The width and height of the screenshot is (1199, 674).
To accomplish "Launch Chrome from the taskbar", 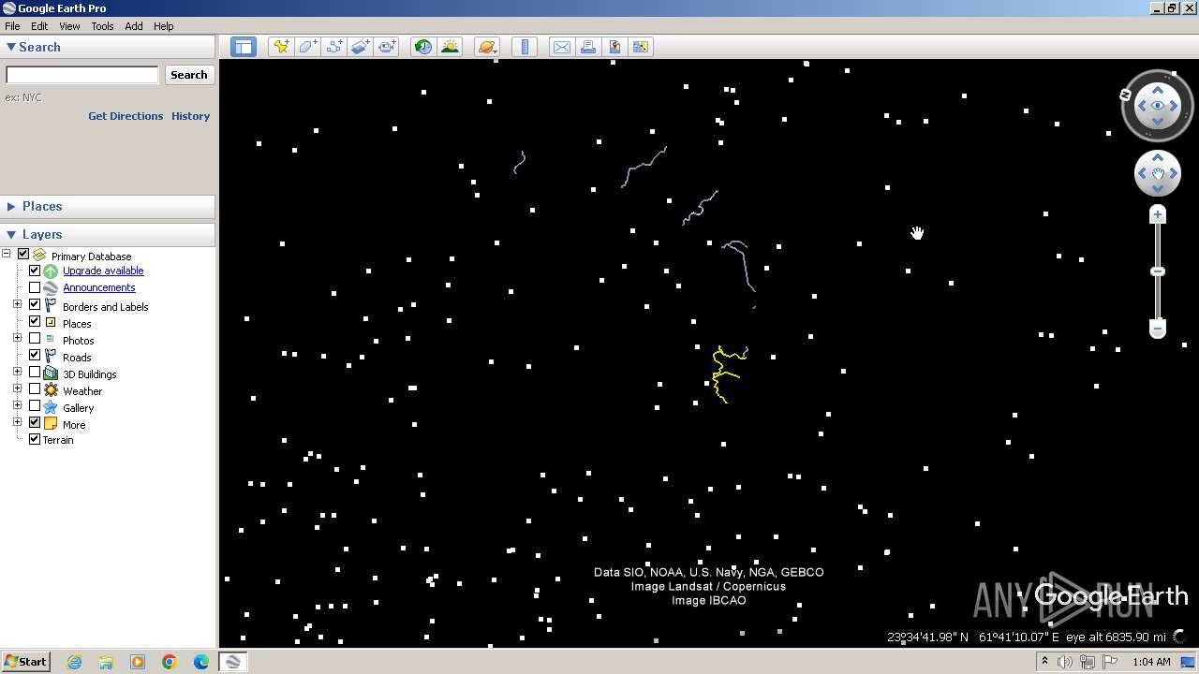I will click(170, 662).
